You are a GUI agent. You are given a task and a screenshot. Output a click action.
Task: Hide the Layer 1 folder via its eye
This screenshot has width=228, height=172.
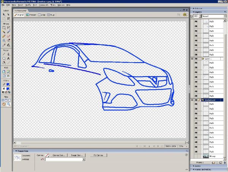(x=196, y=59)
